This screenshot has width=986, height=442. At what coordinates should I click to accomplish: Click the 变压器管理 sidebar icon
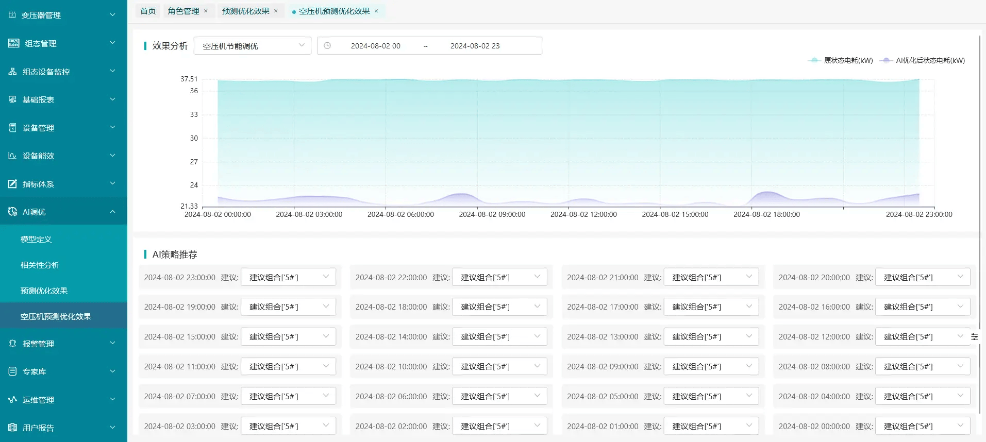(12, 15)
